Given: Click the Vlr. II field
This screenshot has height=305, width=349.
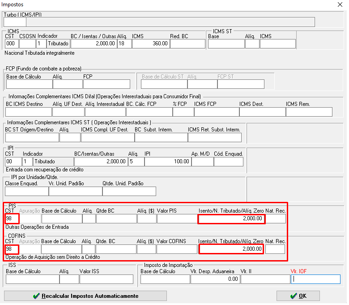Looking at the screenshot, I should [x=265, y=279].
